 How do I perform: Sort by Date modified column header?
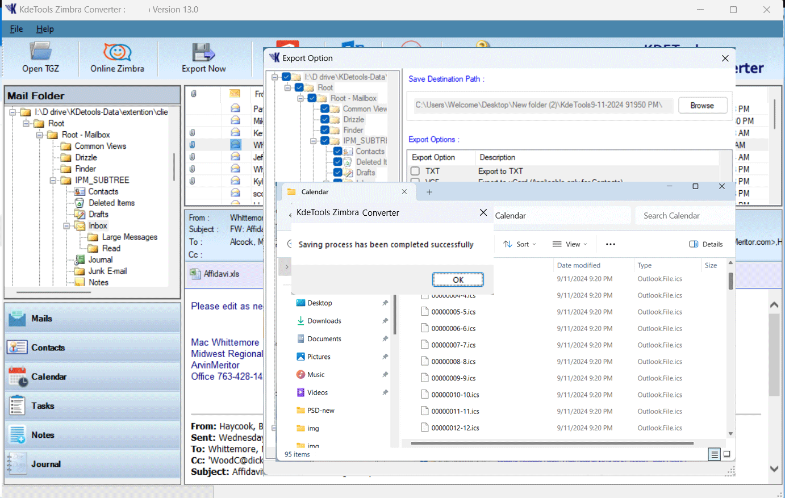(x=579, y=265)
